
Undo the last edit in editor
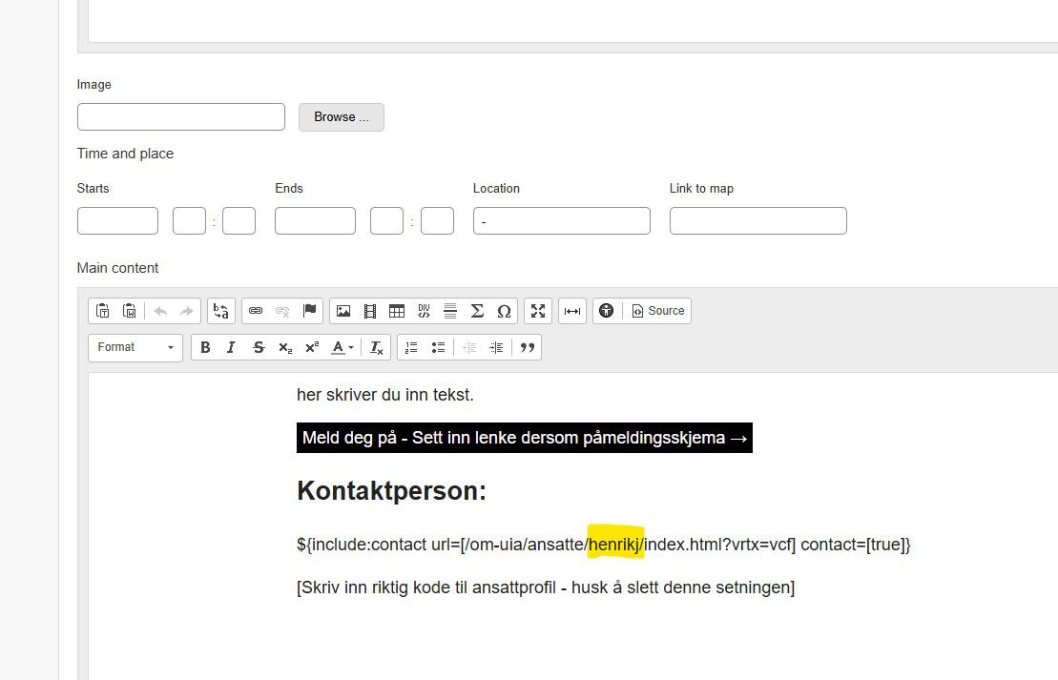pyautogui.click(x=160, y=311)
